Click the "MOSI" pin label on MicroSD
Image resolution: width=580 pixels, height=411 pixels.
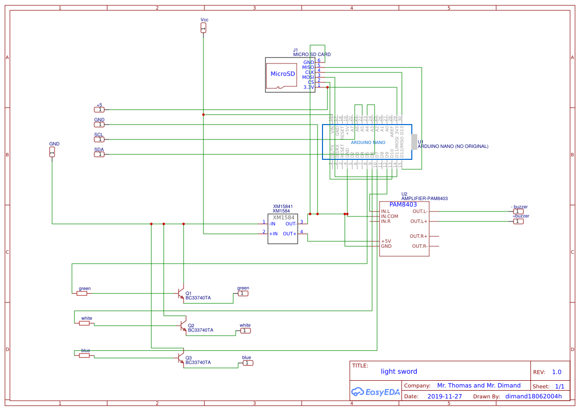tap(308, 77)
